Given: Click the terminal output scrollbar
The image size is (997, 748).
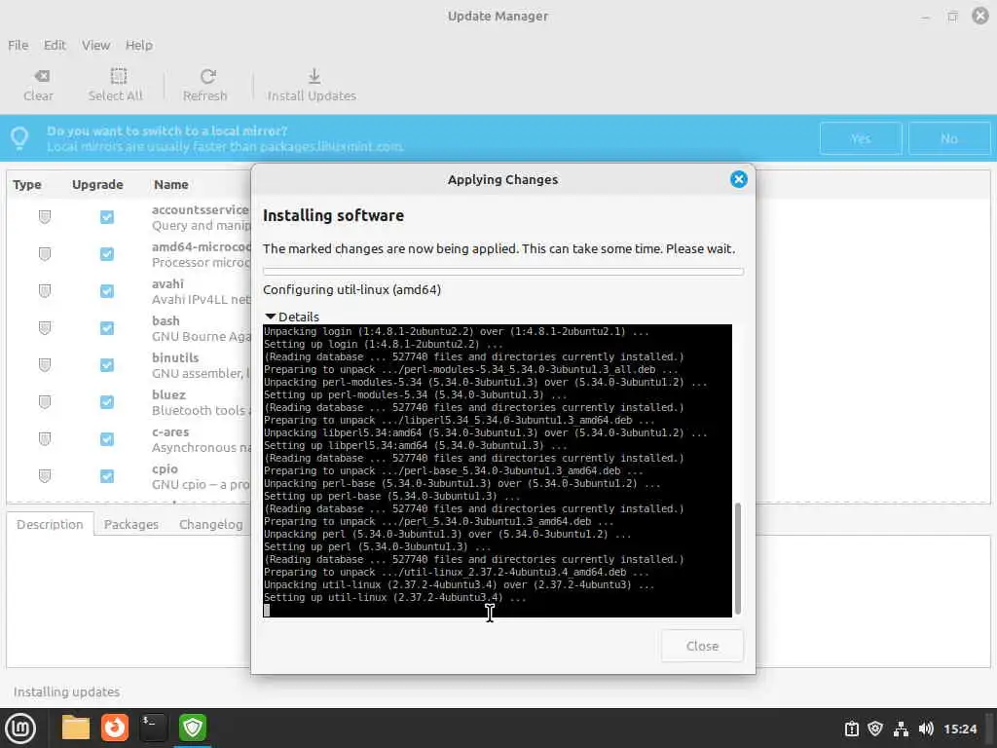Looking at the screenshot, I should 738,558.
